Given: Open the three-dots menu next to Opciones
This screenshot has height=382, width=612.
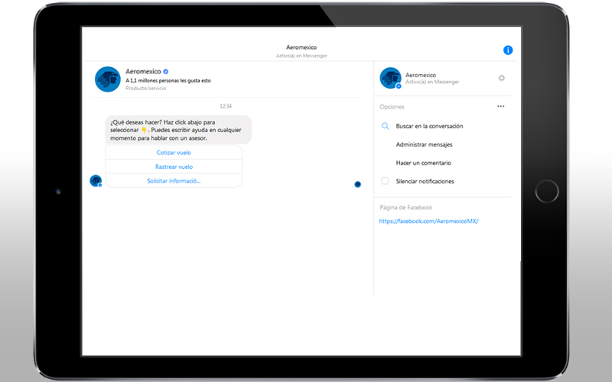Looking at the screenshot, I should tap(501, 106).
